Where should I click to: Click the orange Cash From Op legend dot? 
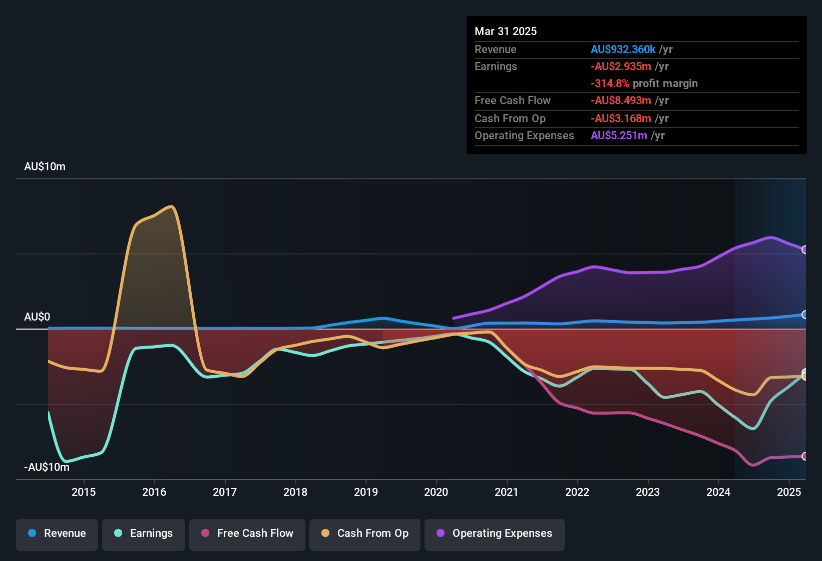coord(325,533)
